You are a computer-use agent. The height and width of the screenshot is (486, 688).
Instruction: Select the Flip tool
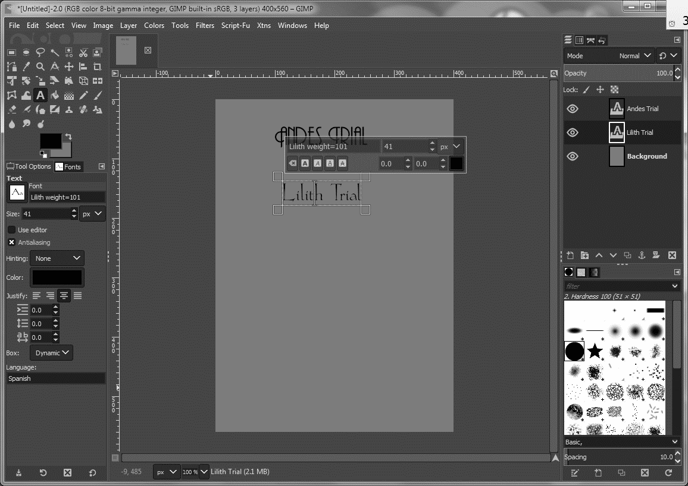point(98,81)
